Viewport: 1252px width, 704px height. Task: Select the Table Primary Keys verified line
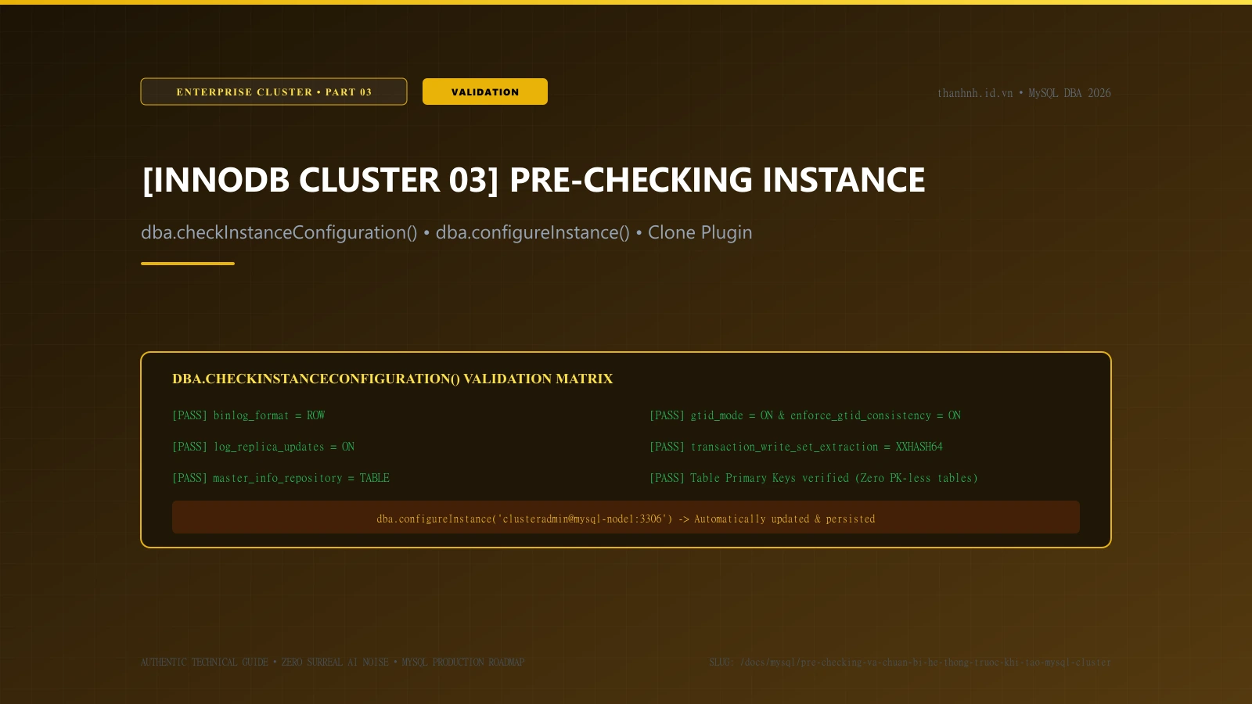(x=814, y=478)
